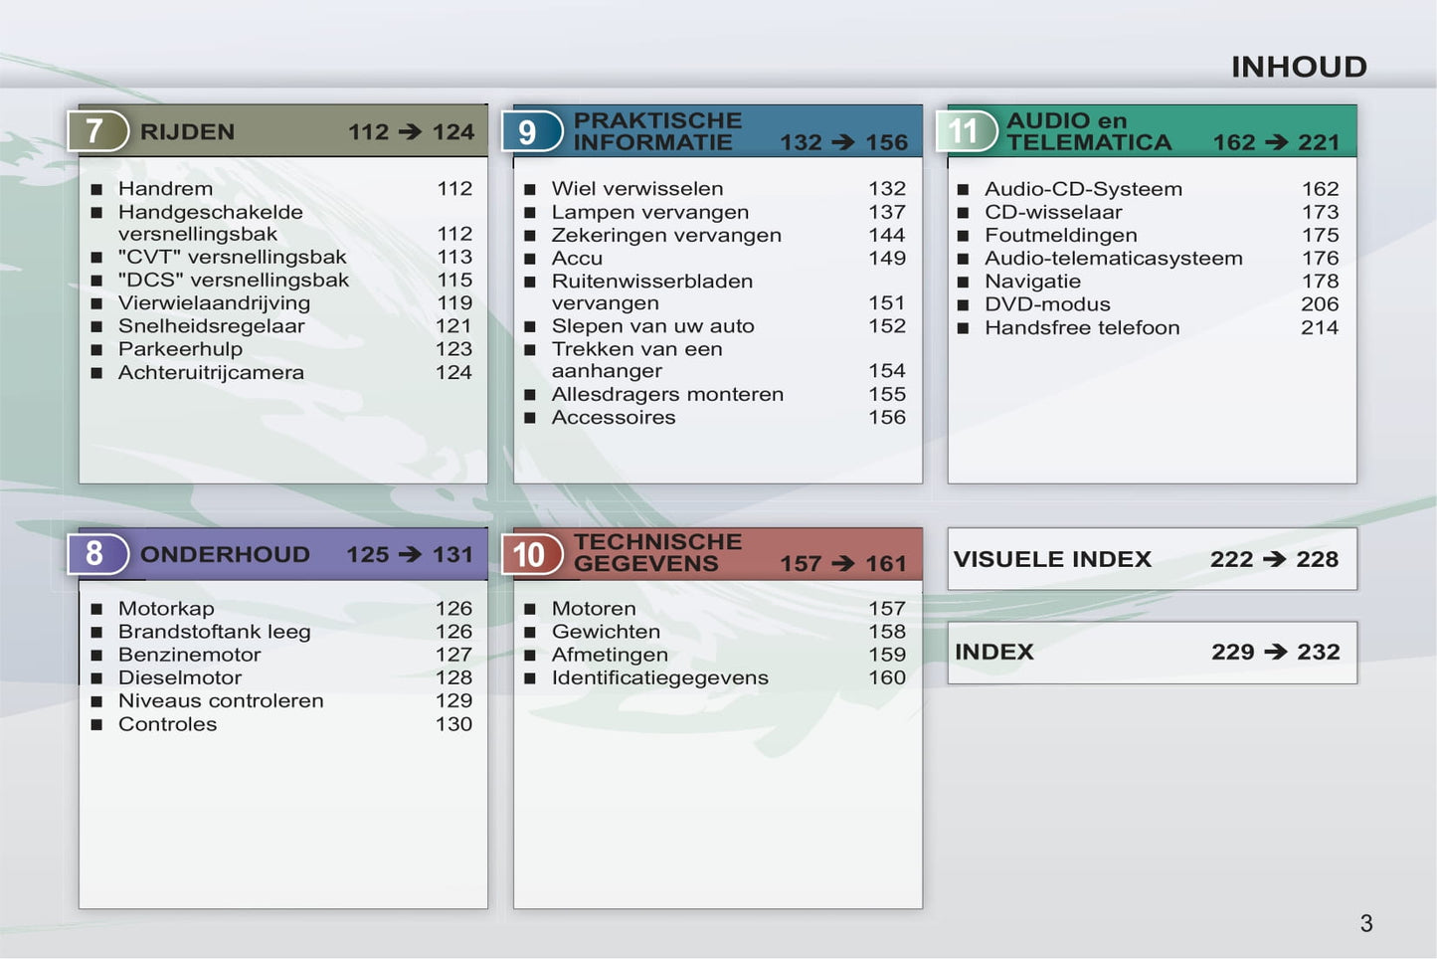Screen dimensions: 1437x959
Task: Click the chapter 7 number badge
Action: click(96, 131)
